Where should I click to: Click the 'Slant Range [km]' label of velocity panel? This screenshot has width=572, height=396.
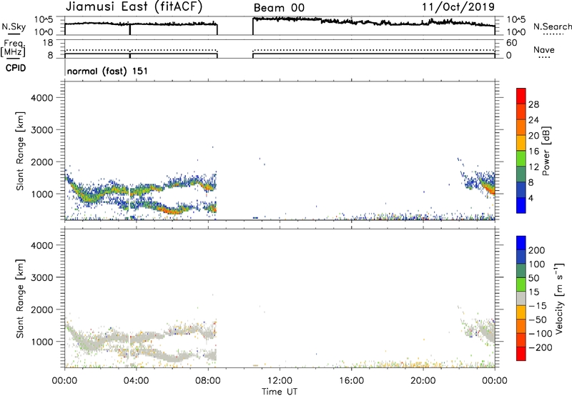pos(20,299)
